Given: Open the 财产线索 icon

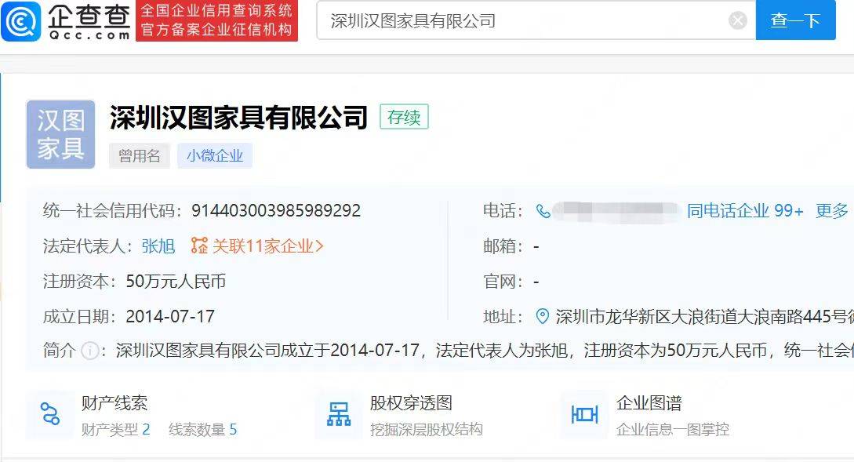Looking at the screenshot, I should 50,415.
